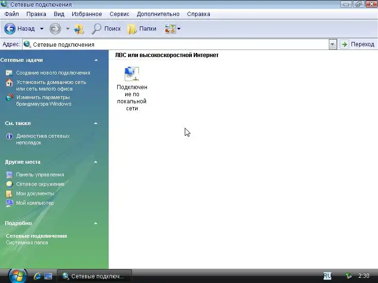The height and width of the screenshot is (283, 378).
Task: Click Show Desktop quick launch icon
Action: 48,276
